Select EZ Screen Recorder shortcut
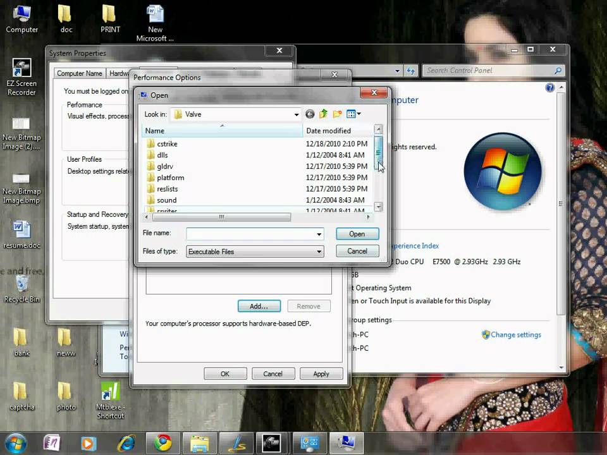Viewport: 607px width, 455px height. point(21,76)
